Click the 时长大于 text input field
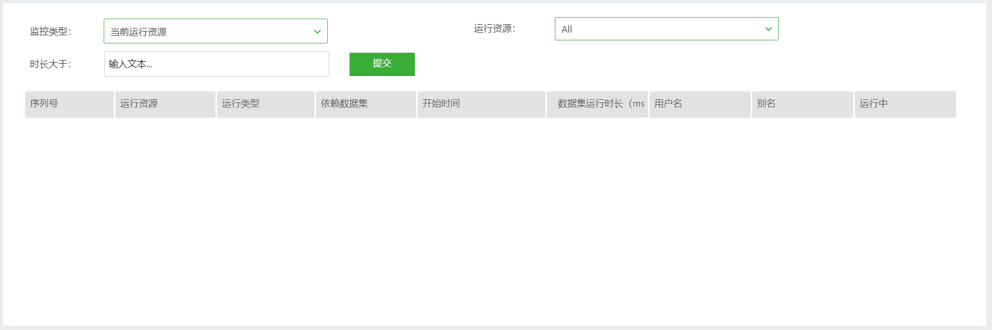The width and height of the screenshot is (992, 330). click(x=217, y=64)
